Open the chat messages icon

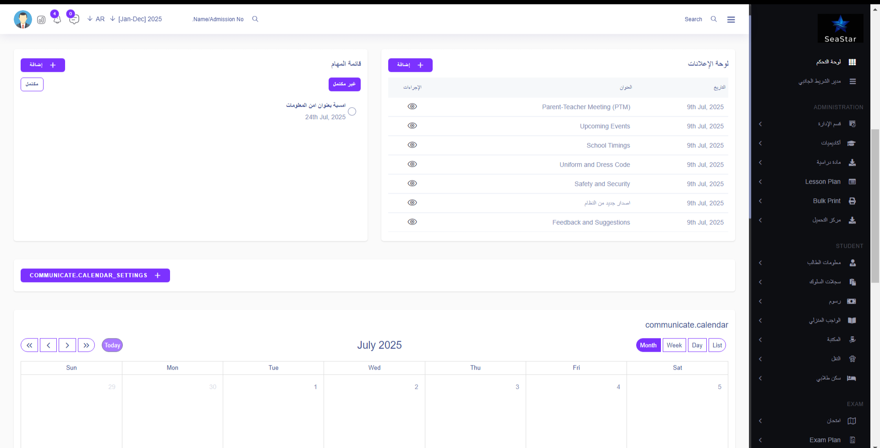tap(74, 19)
